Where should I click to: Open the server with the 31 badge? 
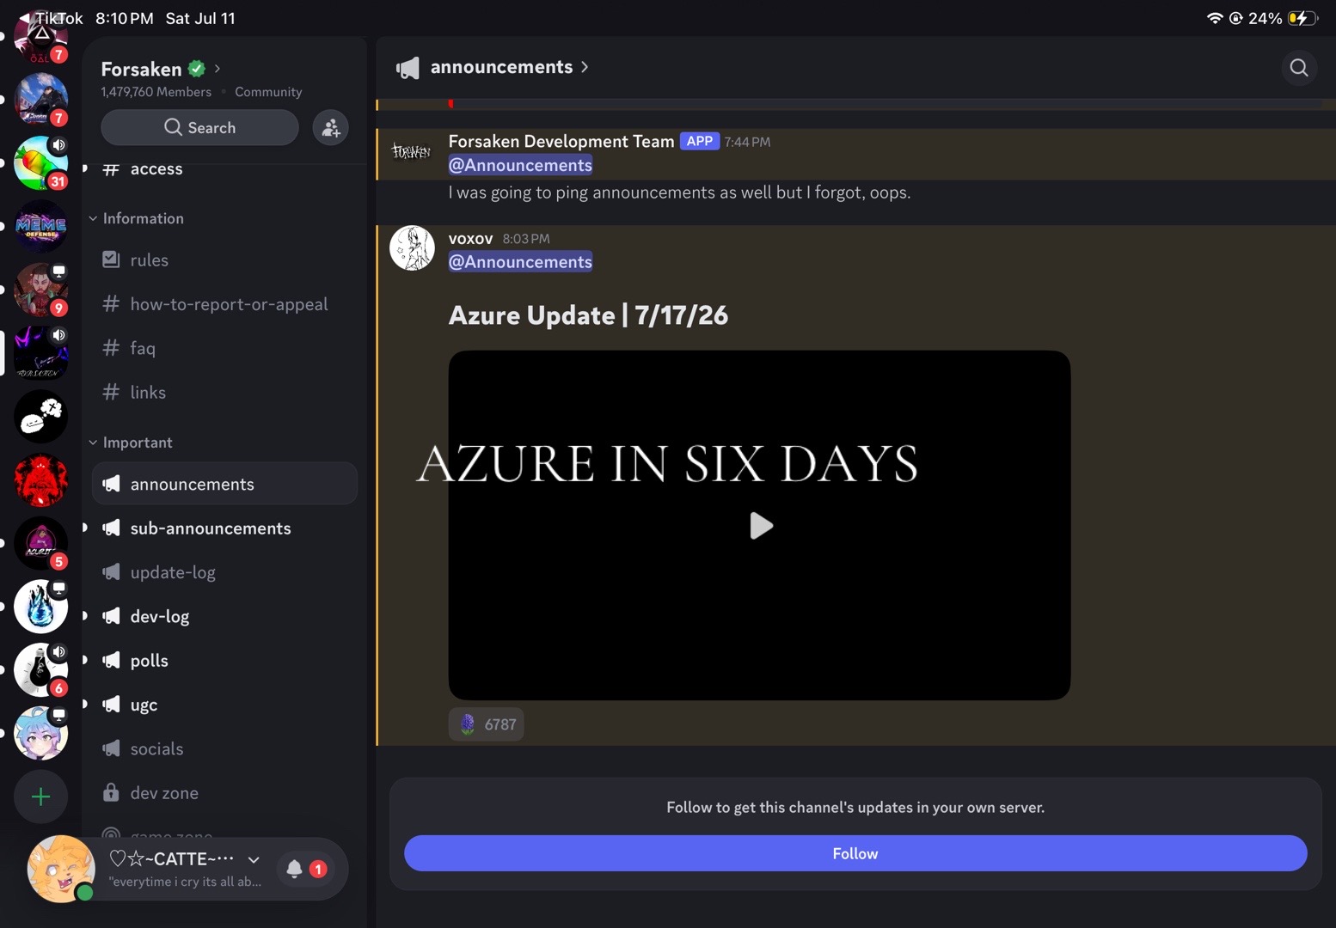point(40,163)
